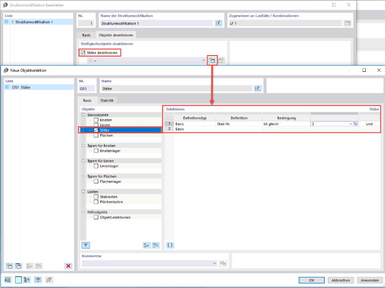
Task: Check the Objektselektionen checkbox
Action: (x=96, y=217)
